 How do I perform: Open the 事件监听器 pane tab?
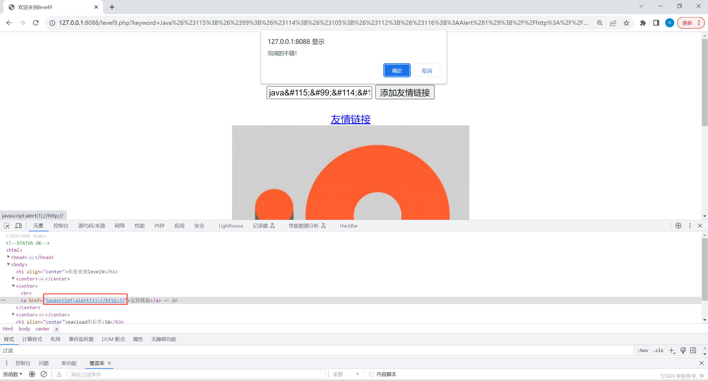point(81,339)
